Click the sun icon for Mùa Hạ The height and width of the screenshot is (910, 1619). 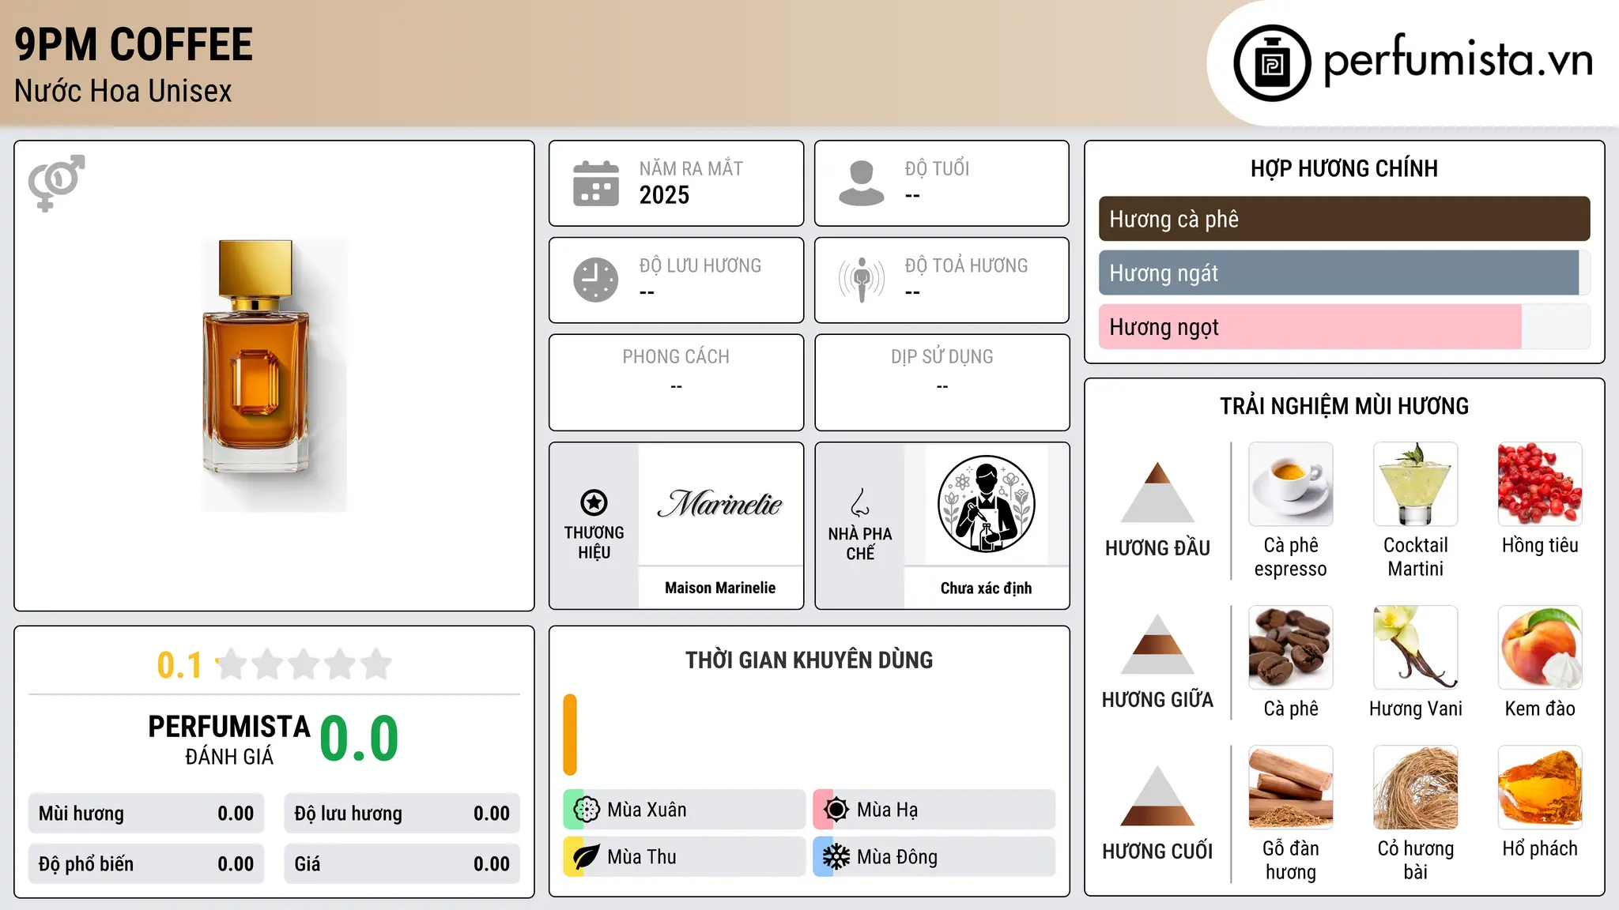click(x=836, y=810)
